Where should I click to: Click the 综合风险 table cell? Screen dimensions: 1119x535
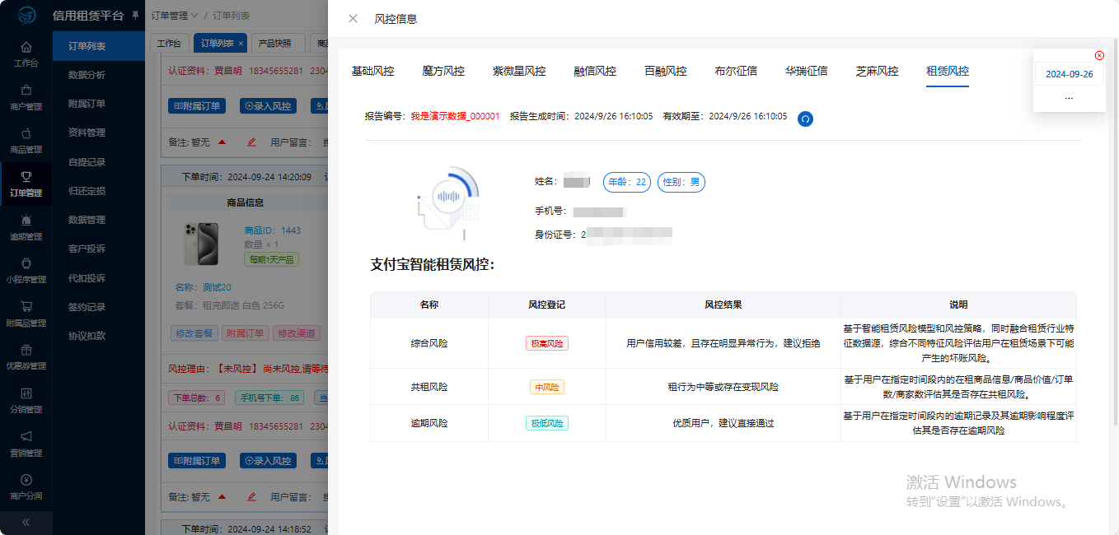click(x=429, y=343)
